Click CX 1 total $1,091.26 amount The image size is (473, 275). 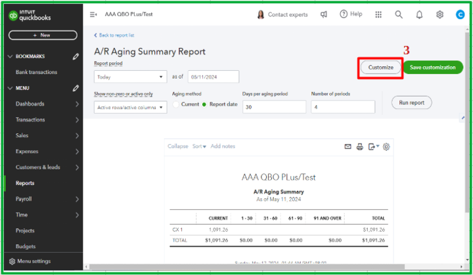pos(374,230)
